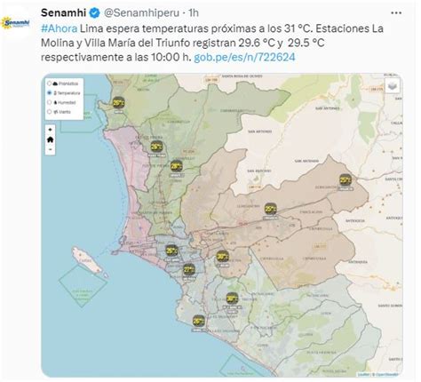Open the southernmost coastal temperature marker

(x=198, y=322)
